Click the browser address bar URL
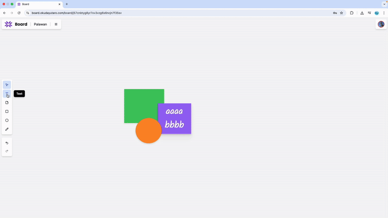Viewport: 388px width, 218px height. point(77,13)
